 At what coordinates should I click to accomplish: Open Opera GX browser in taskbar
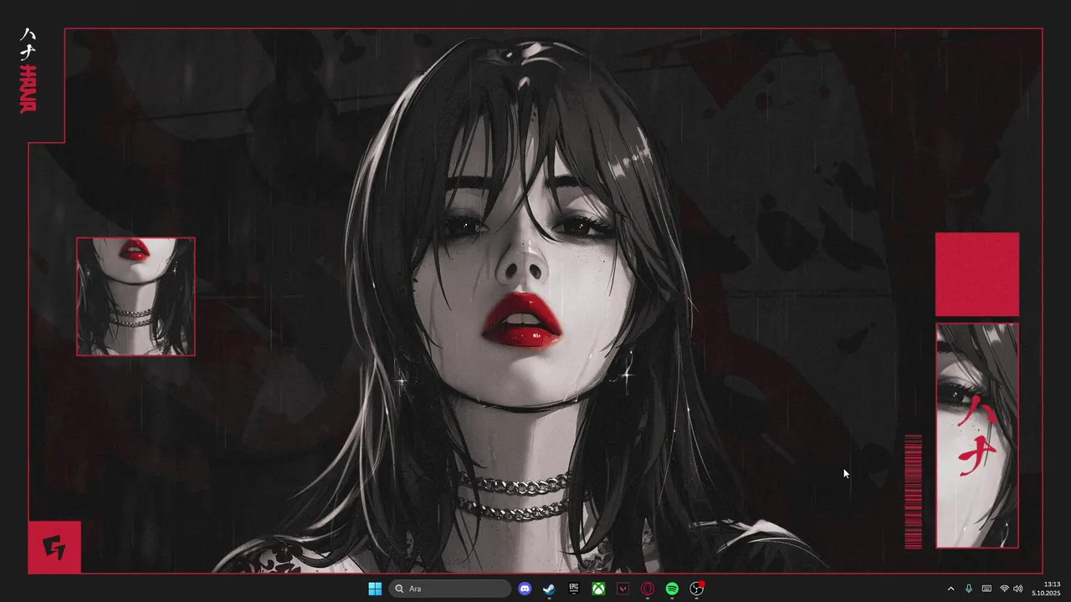point(648,589)
